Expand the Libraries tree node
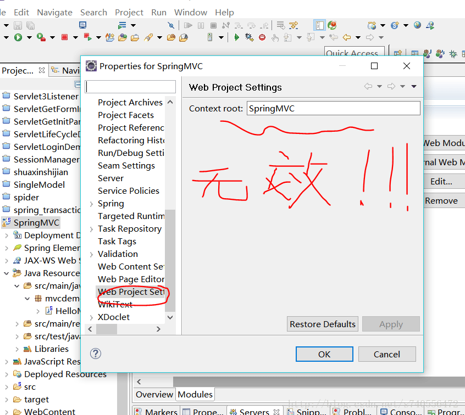The height and width of the screenshot is (415, 465). (17, 349)
